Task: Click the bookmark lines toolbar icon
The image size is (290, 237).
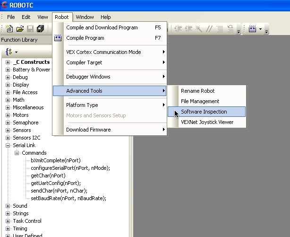Action: [230, 29]
